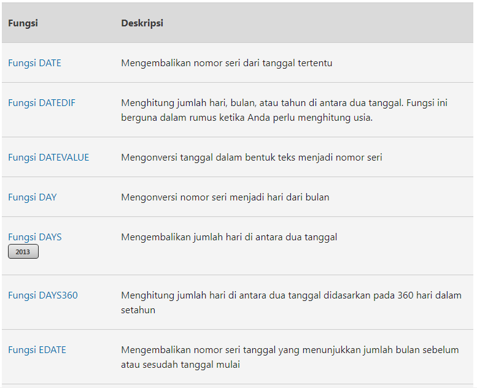Follow the Fungsi EDATE link
477x388 pixels.
click(37, 350)
